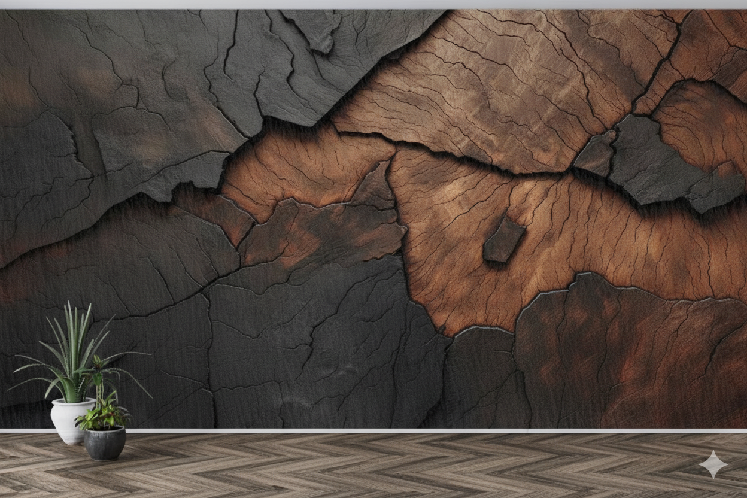Click the mural wallpaper image itself
The width and height of the screenshot is (747, 498).
point(373,215)
